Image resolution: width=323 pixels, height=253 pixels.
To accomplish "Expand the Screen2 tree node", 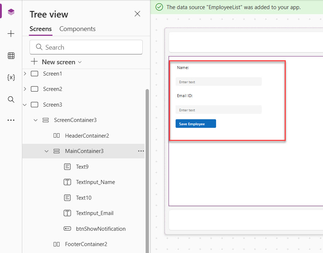I will [x=25, y=89].
